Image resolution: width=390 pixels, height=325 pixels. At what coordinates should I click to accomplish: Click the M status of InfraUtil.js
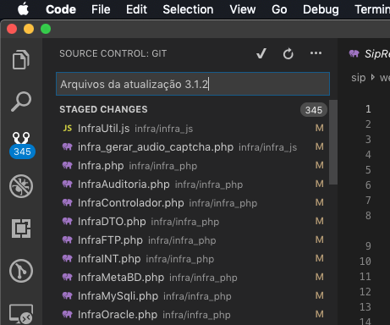[x=320, y=128]
